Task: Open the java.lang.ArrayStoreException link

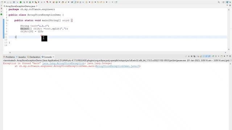Action: click(x=63, y=64)
